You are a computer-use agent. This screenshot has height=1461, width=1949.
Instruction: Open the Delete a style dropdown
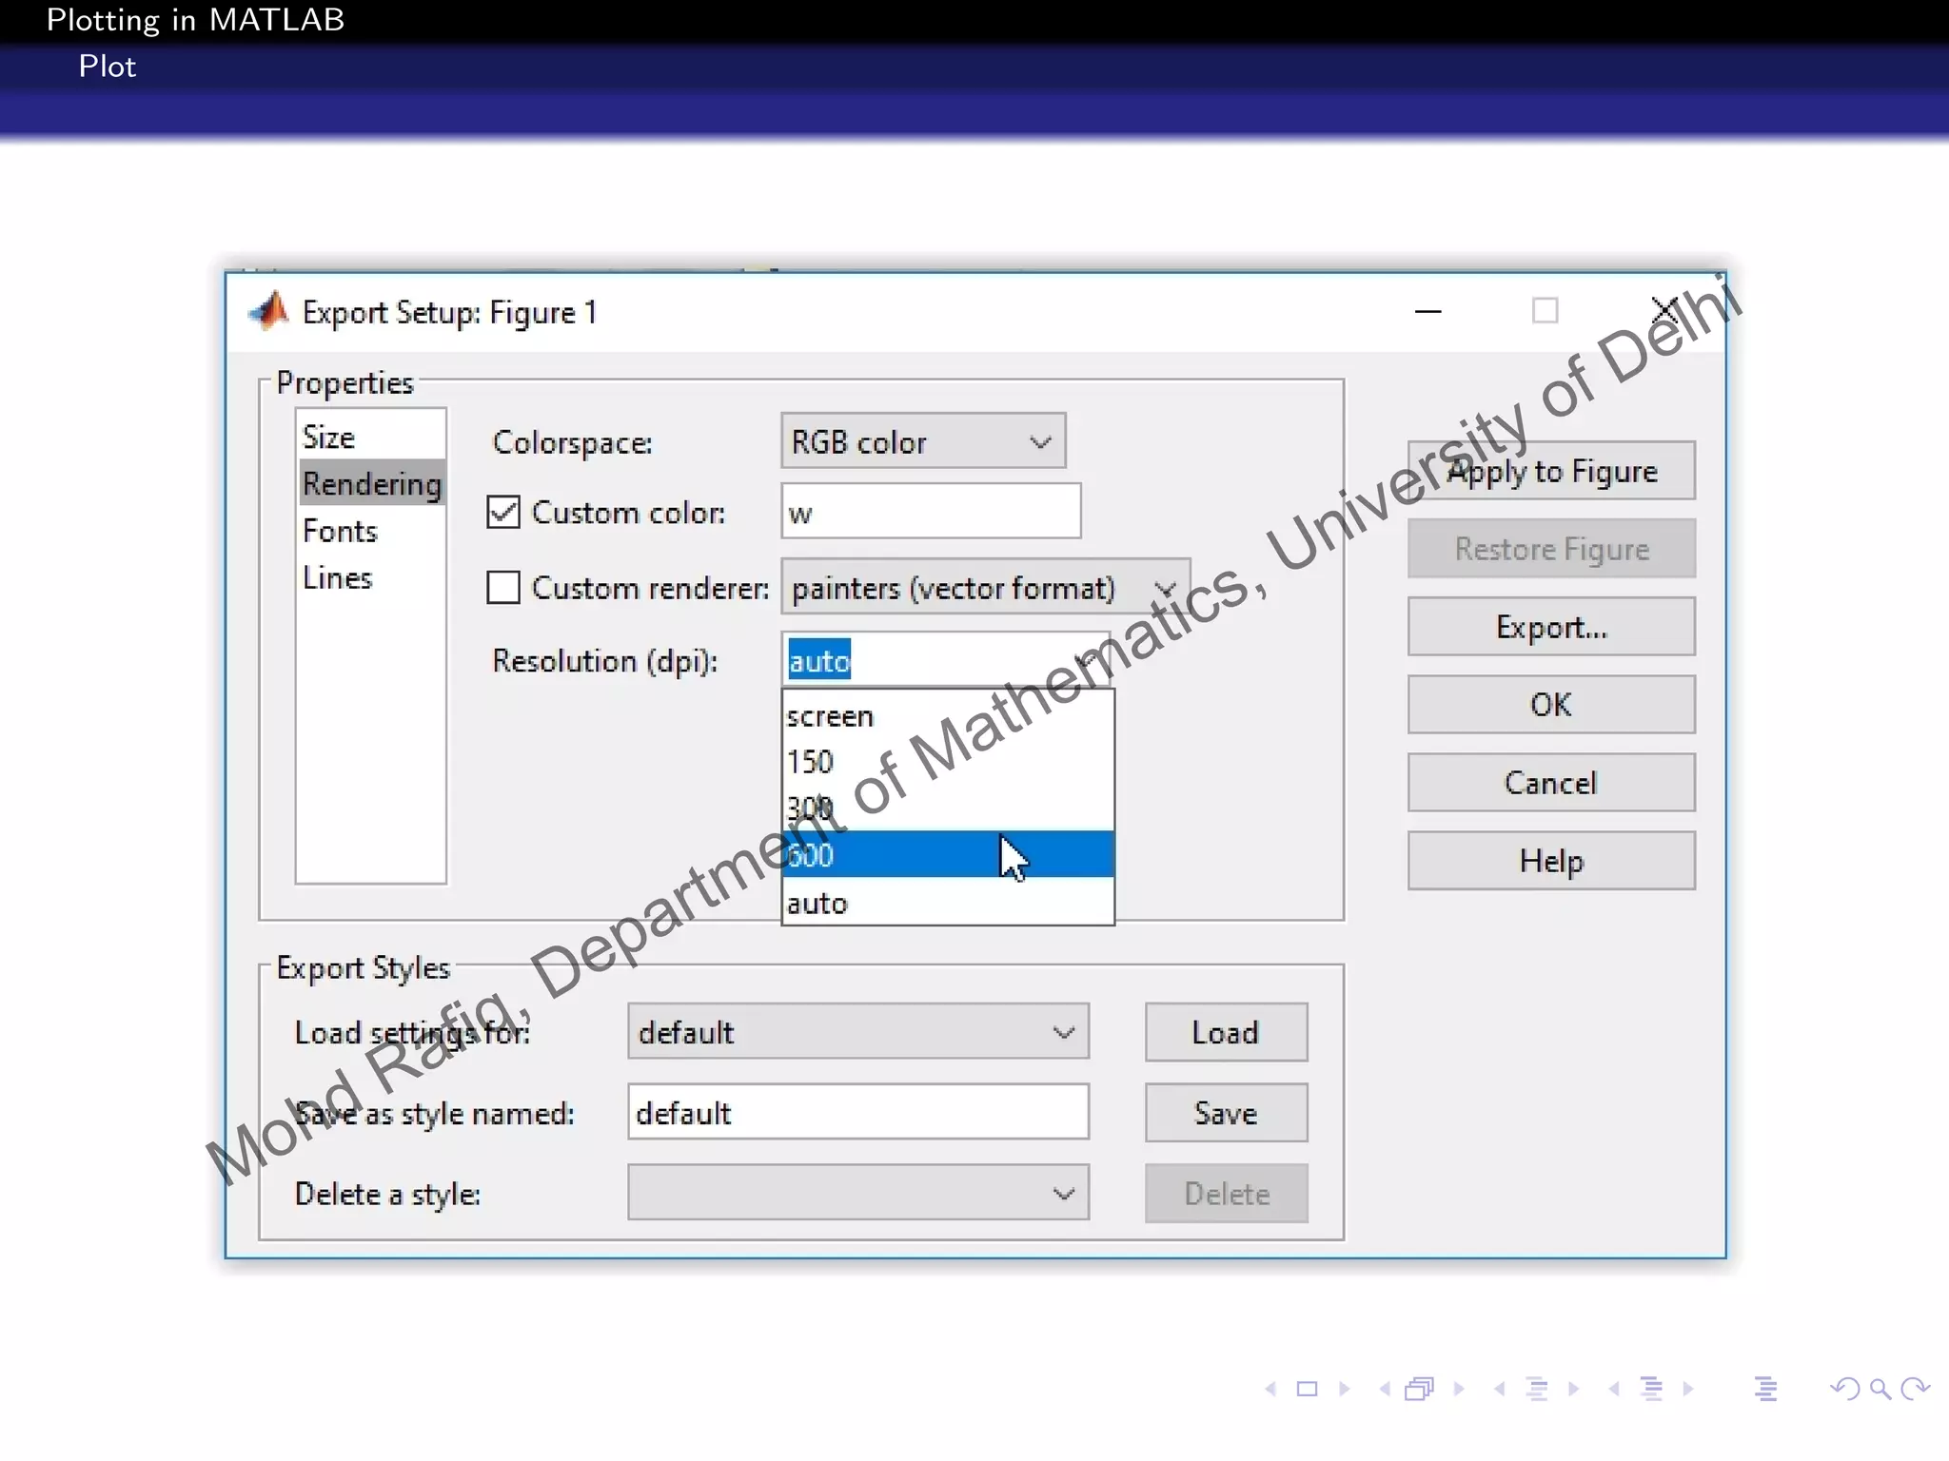coord(857,1193)
